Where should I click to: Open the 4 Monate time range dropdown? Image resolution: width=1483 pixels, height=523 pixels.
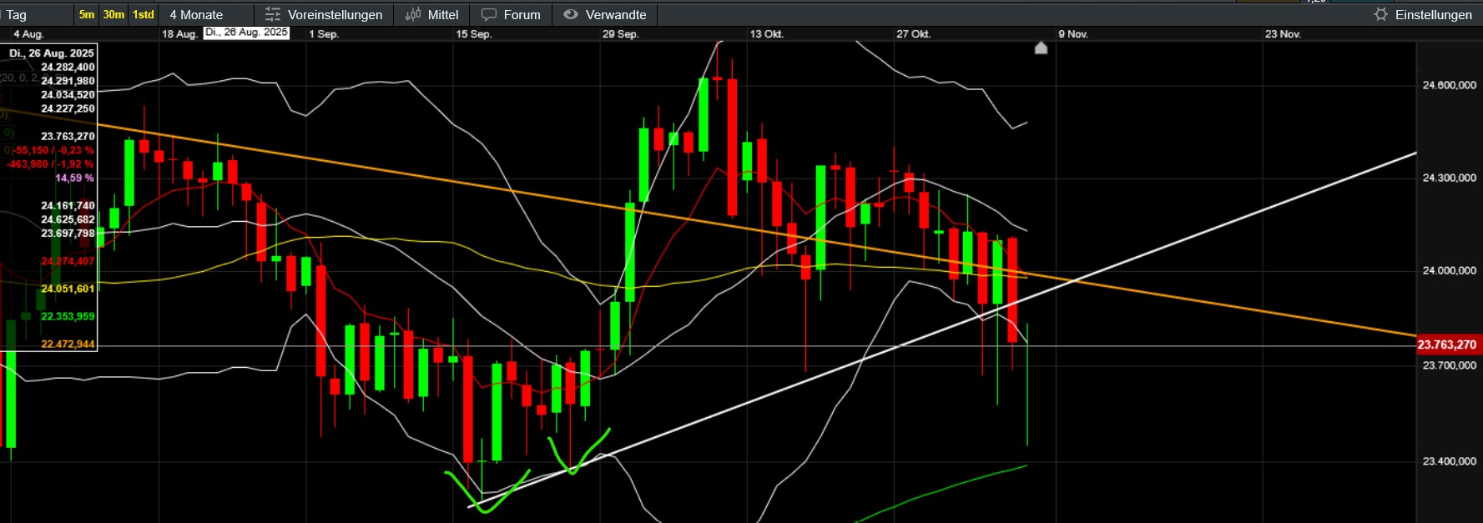[197, 15]
